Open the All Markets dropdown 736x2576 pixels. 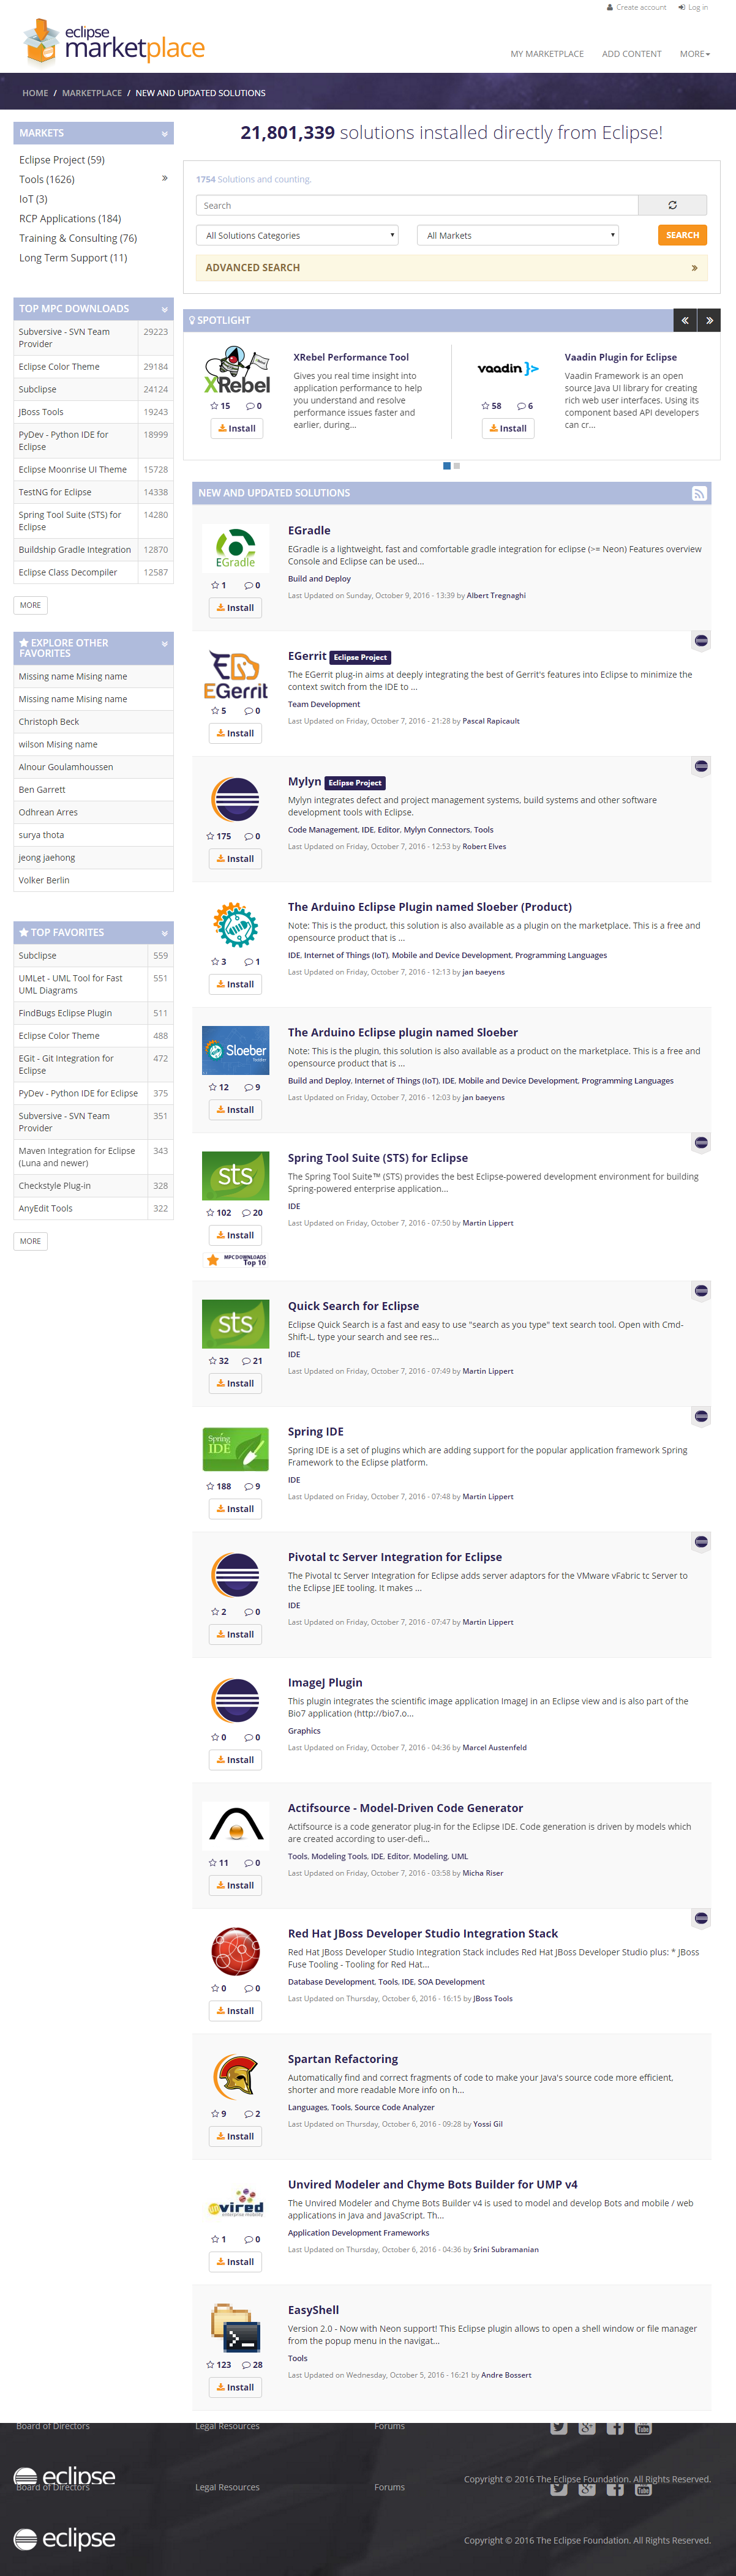coord(517,235)
